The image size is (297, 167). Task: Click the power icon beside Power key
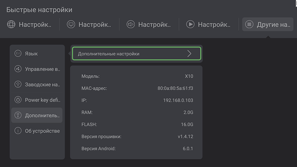tap(18, 100)
